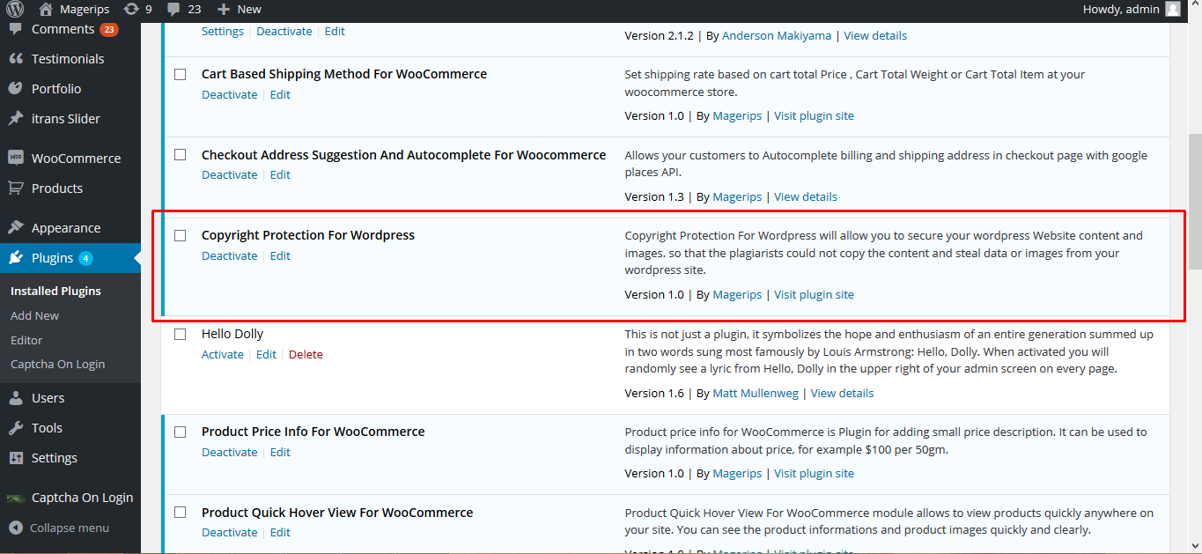Viewport: 1202px width, 554px height.
Task: Open the comments bubble icon showing 23
Action: (x=173, y=9)
